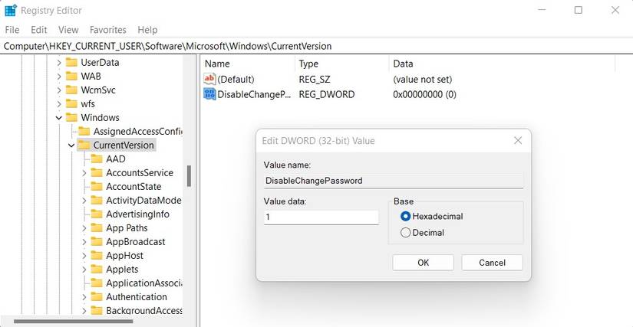Click the Data column header
The image size is (633, 327).
click(x=503, y=64)
